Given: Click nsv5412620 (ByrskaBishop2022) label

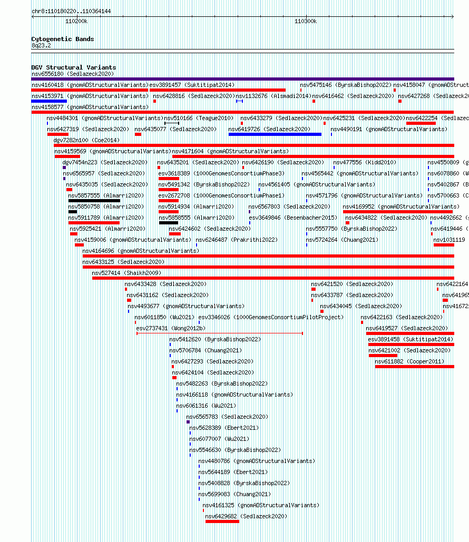Looking at the screenshot, I should click(215, 339).
